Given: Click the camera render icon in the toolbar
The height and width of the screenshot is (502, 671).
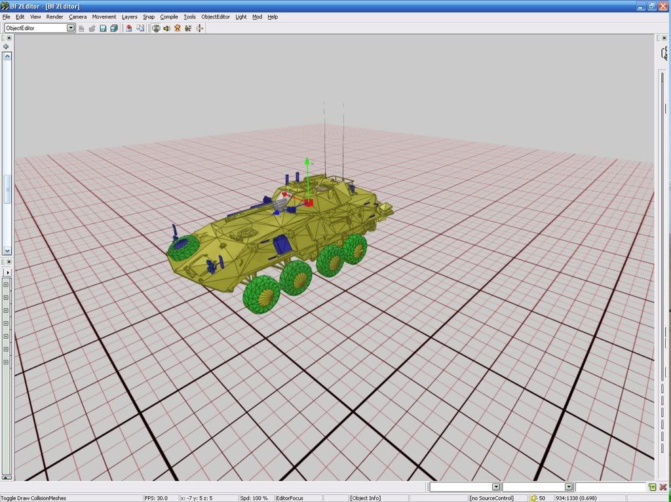Looking at the screenshot, I should click(x=156, y=28).
